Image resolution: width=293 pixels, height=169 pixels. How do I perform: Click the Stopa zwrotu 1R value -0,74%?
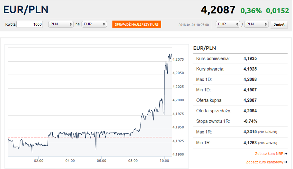click(x=250, y=121)
